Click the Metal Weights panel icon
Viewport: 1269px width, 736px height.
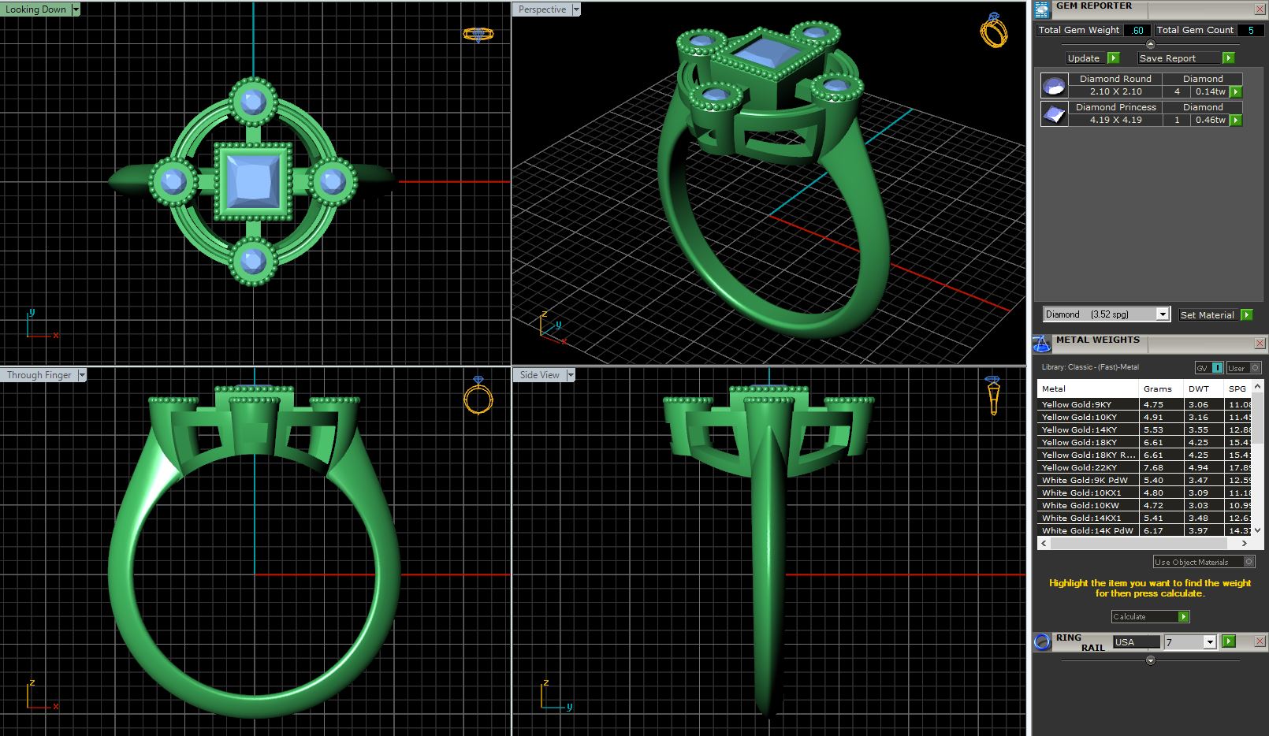pyautogui.click(x=1041, y=344)
